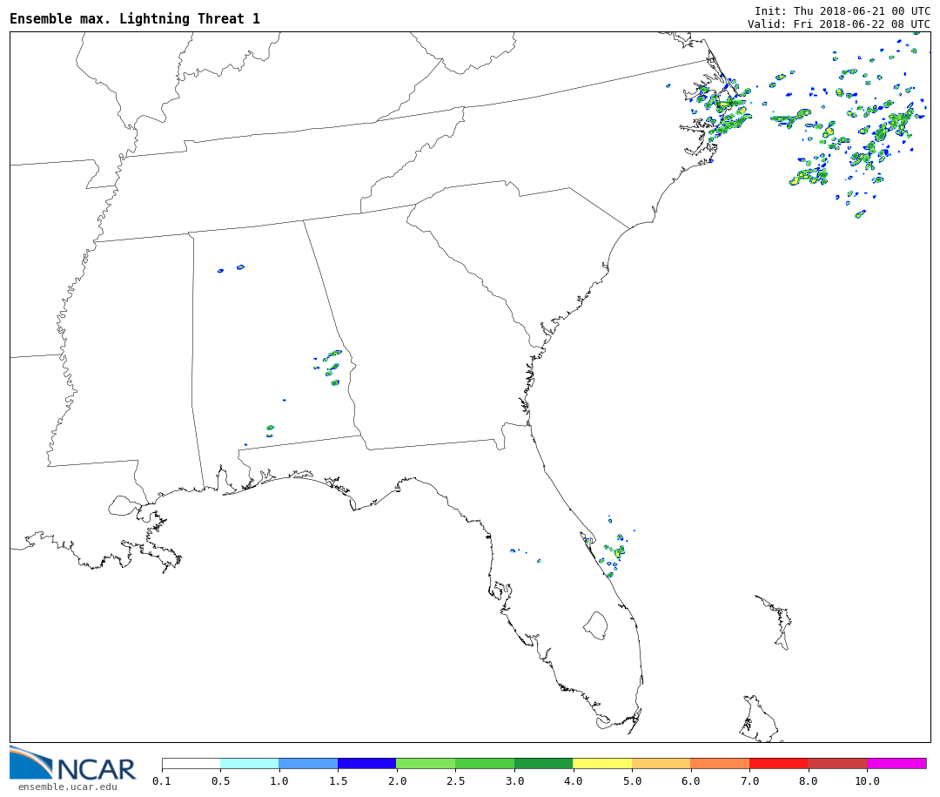
Task: Click the colorbar label '2.5'
Action: click(x=455, y=780)
